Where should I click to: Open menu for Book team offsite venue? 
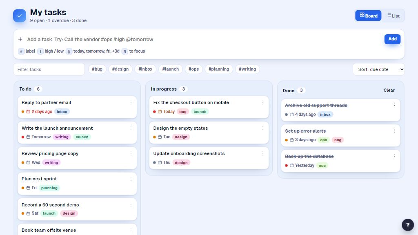[x=131, y=230]
